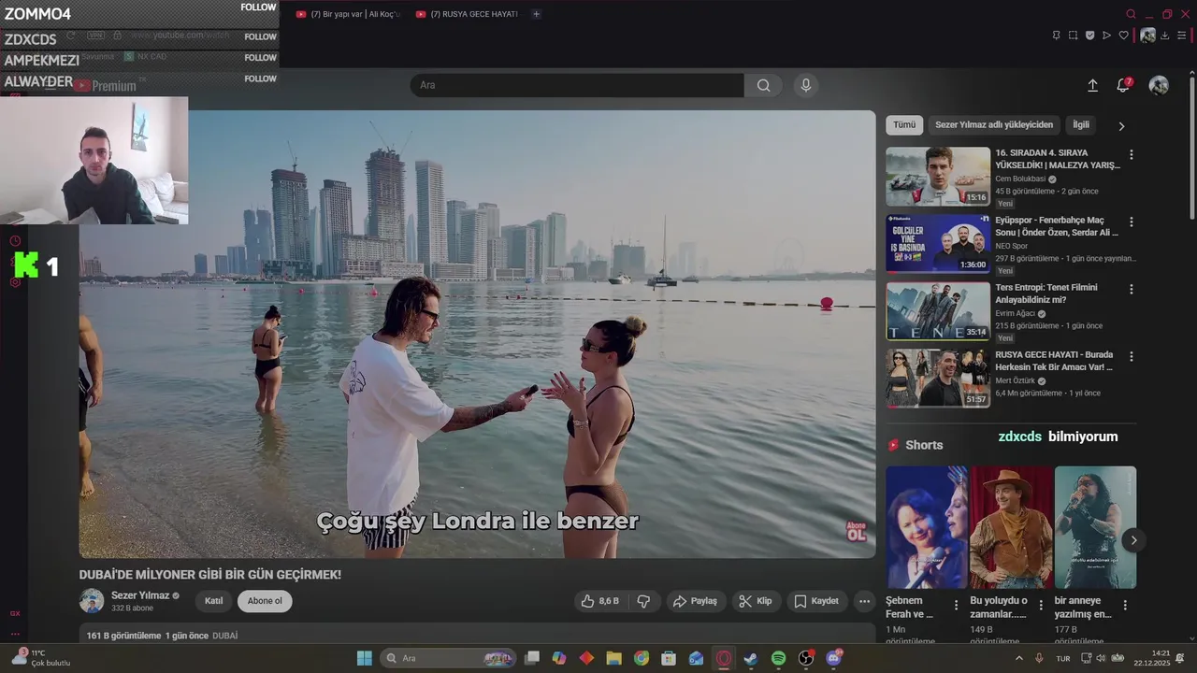Open options menu for Eyüpspor - Fenerbahçe video
Screen dimensions: 1197x673
1131,222
